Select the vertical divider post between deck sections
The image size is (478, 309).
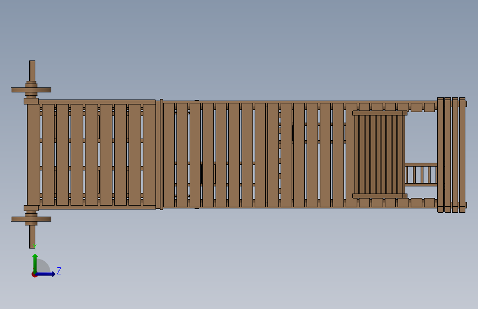162,154
